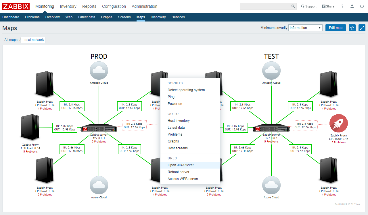Screen dimensions: 368x215
Task: Run Detect operating system script
Action: click(x=190, y=90)
